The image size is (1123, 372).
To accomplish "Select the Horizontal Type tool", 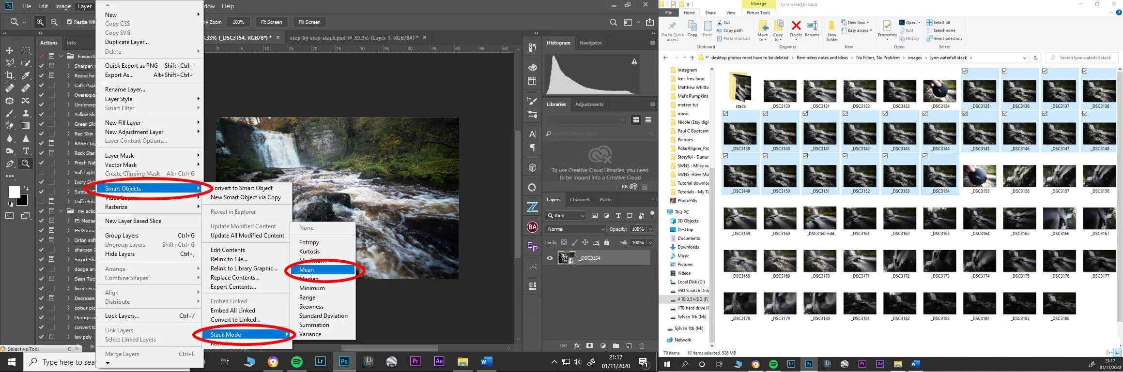I will [26, 151].
